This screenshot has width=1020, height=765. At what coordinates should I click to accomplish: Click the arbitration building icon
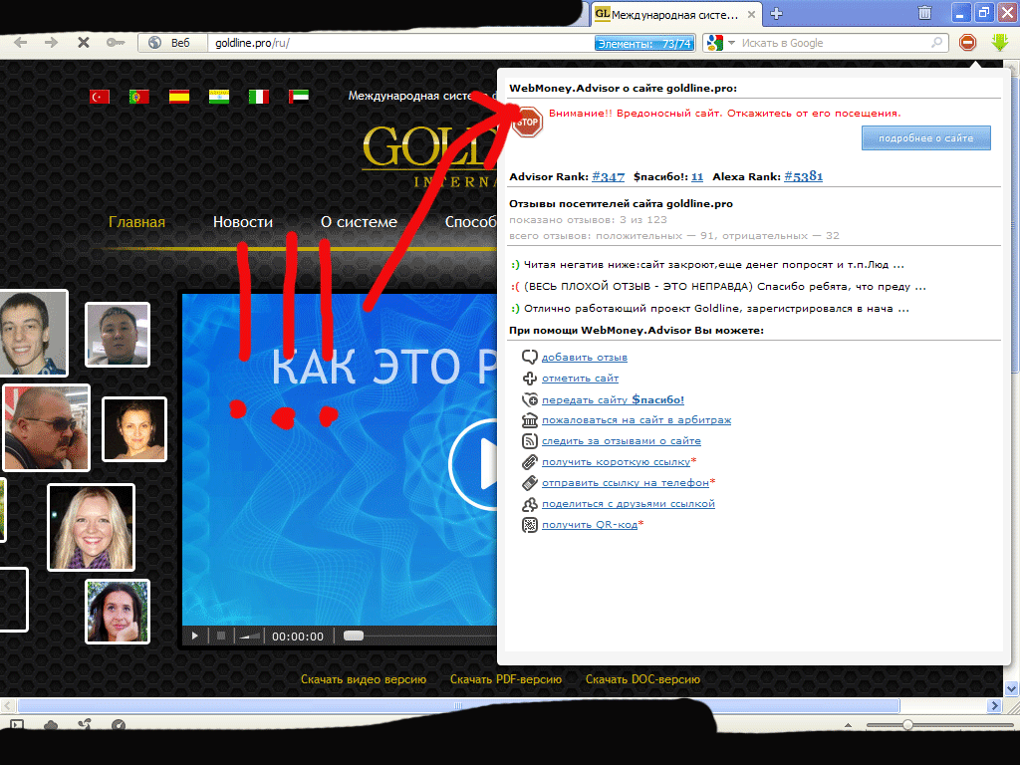coord(530,420)
